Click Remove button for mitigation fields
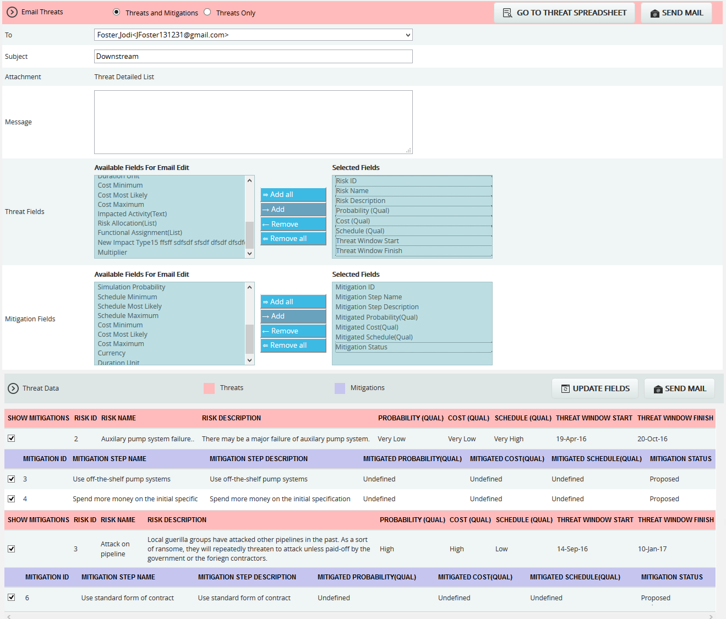The image size is (726, 619). [x=293, y=331]
